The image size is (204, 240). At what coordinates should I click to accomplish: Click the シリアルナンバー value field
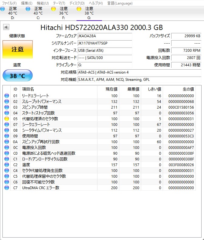click(x=105, y=43)
